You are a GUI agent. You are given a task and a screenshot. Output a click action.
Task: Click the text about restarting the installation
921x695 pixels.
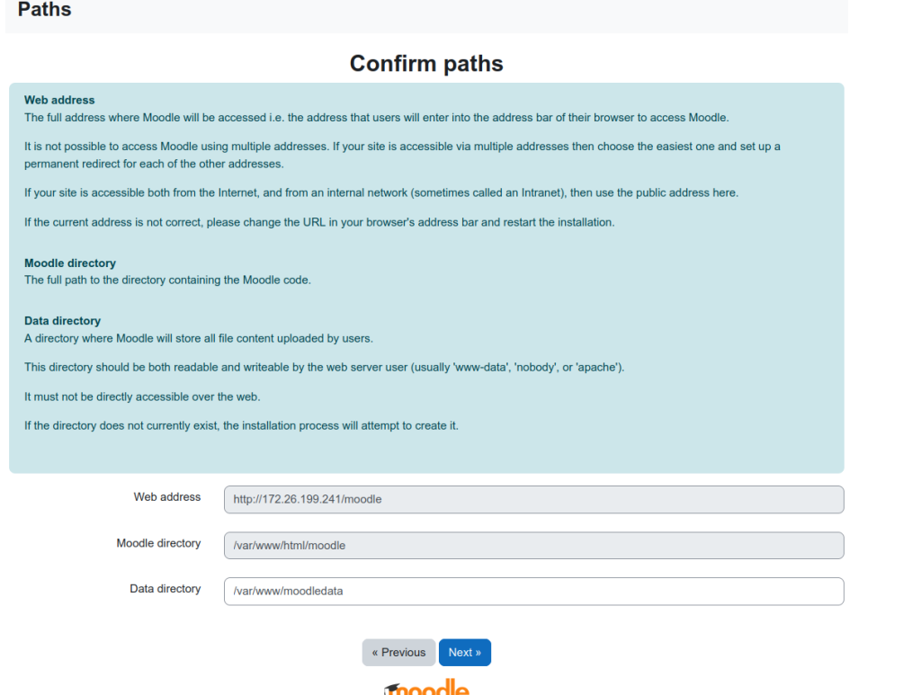(x=319, y=222)
